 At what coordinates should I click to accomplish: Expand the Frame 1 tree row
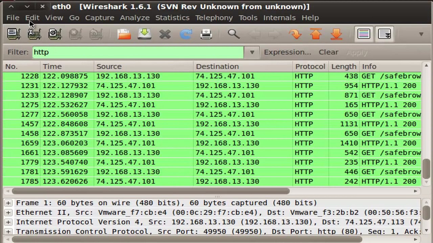(8, 203)
